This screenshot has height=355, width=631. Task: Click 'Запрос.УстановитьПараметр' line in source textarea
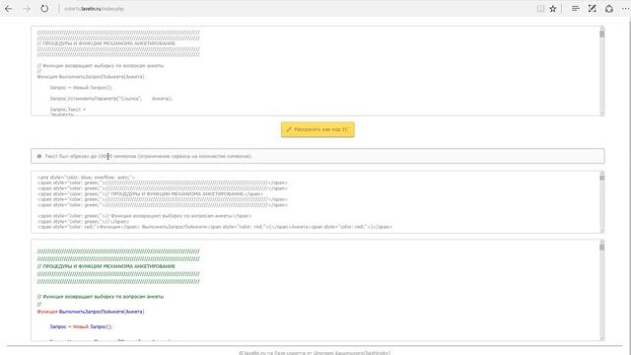pos(110,99)
